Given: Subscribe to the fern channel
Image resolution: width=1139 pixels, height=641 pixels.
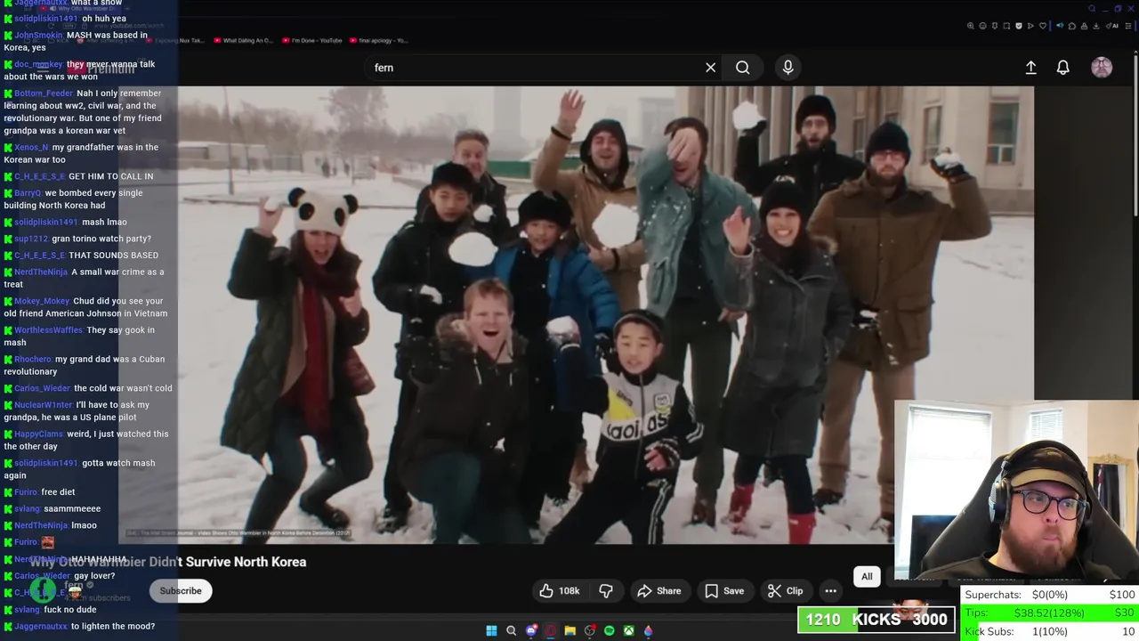Looking at the screenshot, I should point(181,591).
